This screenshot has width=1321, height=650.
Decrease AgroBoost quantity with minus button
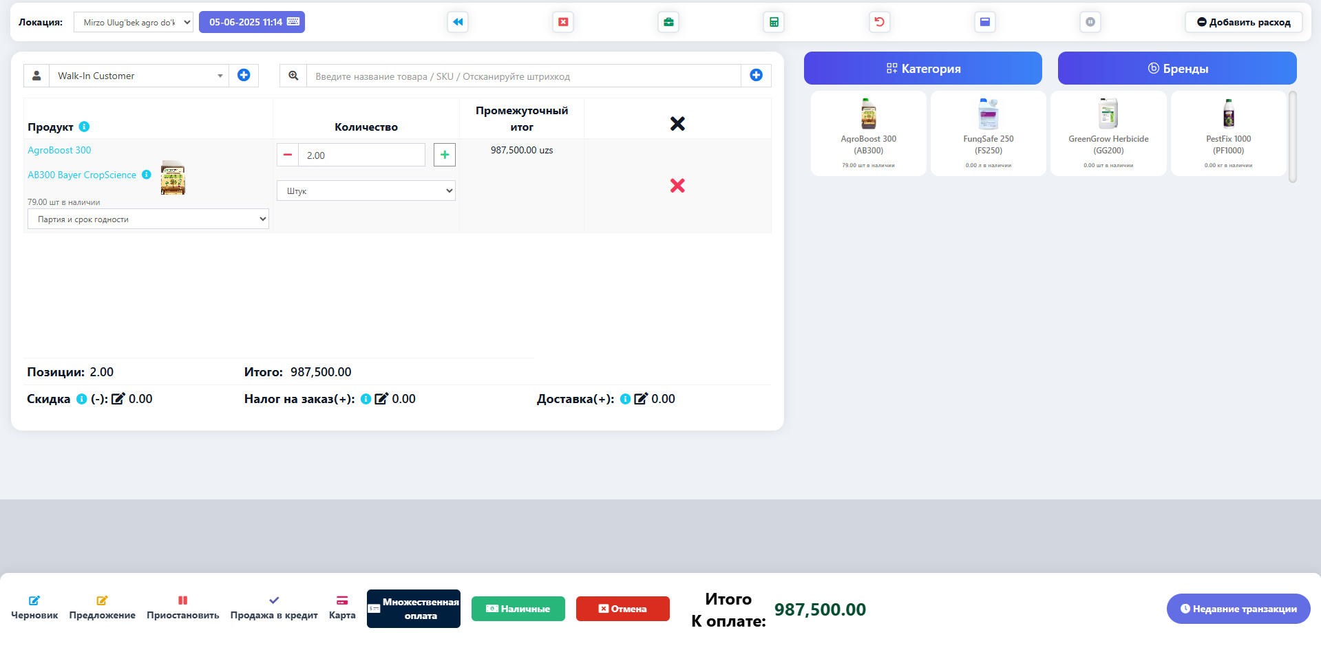[x=288, y=155]
